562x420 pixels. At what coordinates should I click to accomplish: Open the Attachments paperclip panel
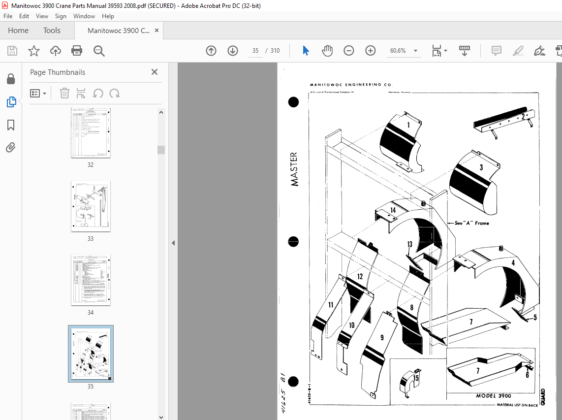(11, 147)
